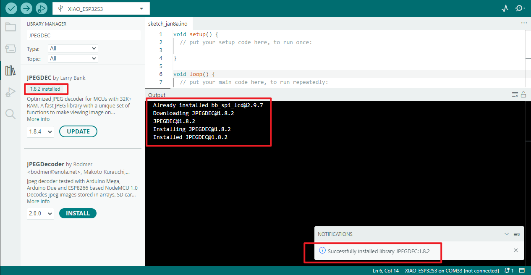
Task: Clear the output panel
Action: click(515, 95)
